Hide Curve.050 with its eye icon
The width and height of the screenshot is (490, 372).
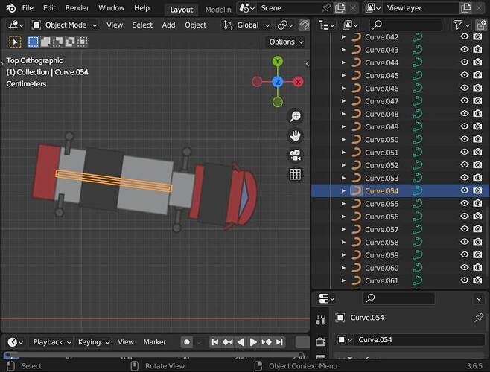465,139
